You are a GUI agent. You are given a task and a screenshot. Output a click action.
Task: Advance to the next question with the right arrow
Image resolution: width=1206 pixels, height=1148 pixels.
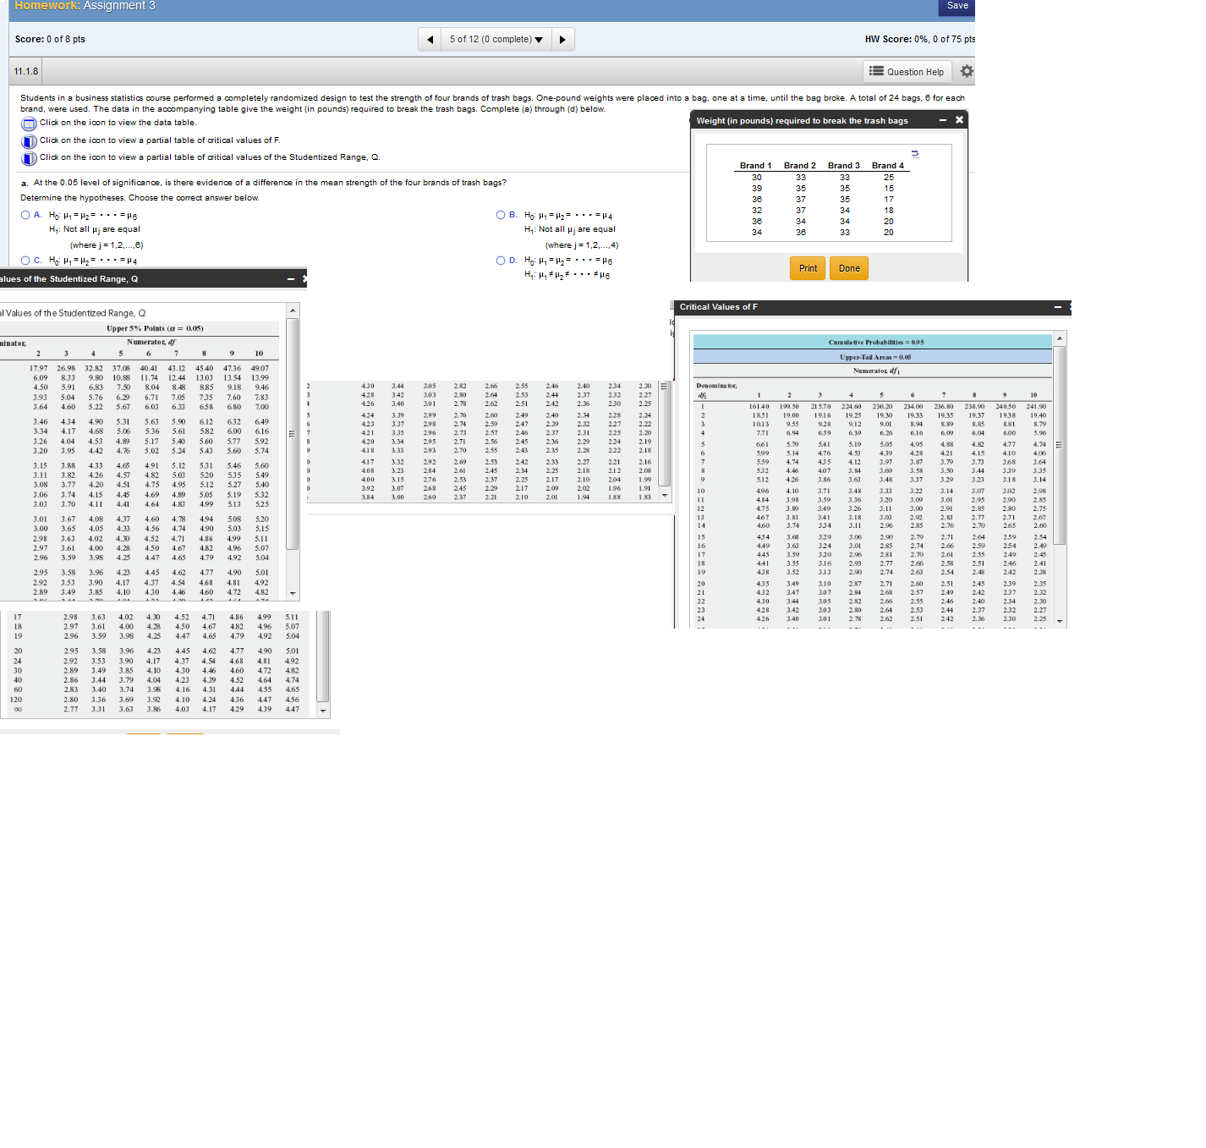(x=563, y=38)
